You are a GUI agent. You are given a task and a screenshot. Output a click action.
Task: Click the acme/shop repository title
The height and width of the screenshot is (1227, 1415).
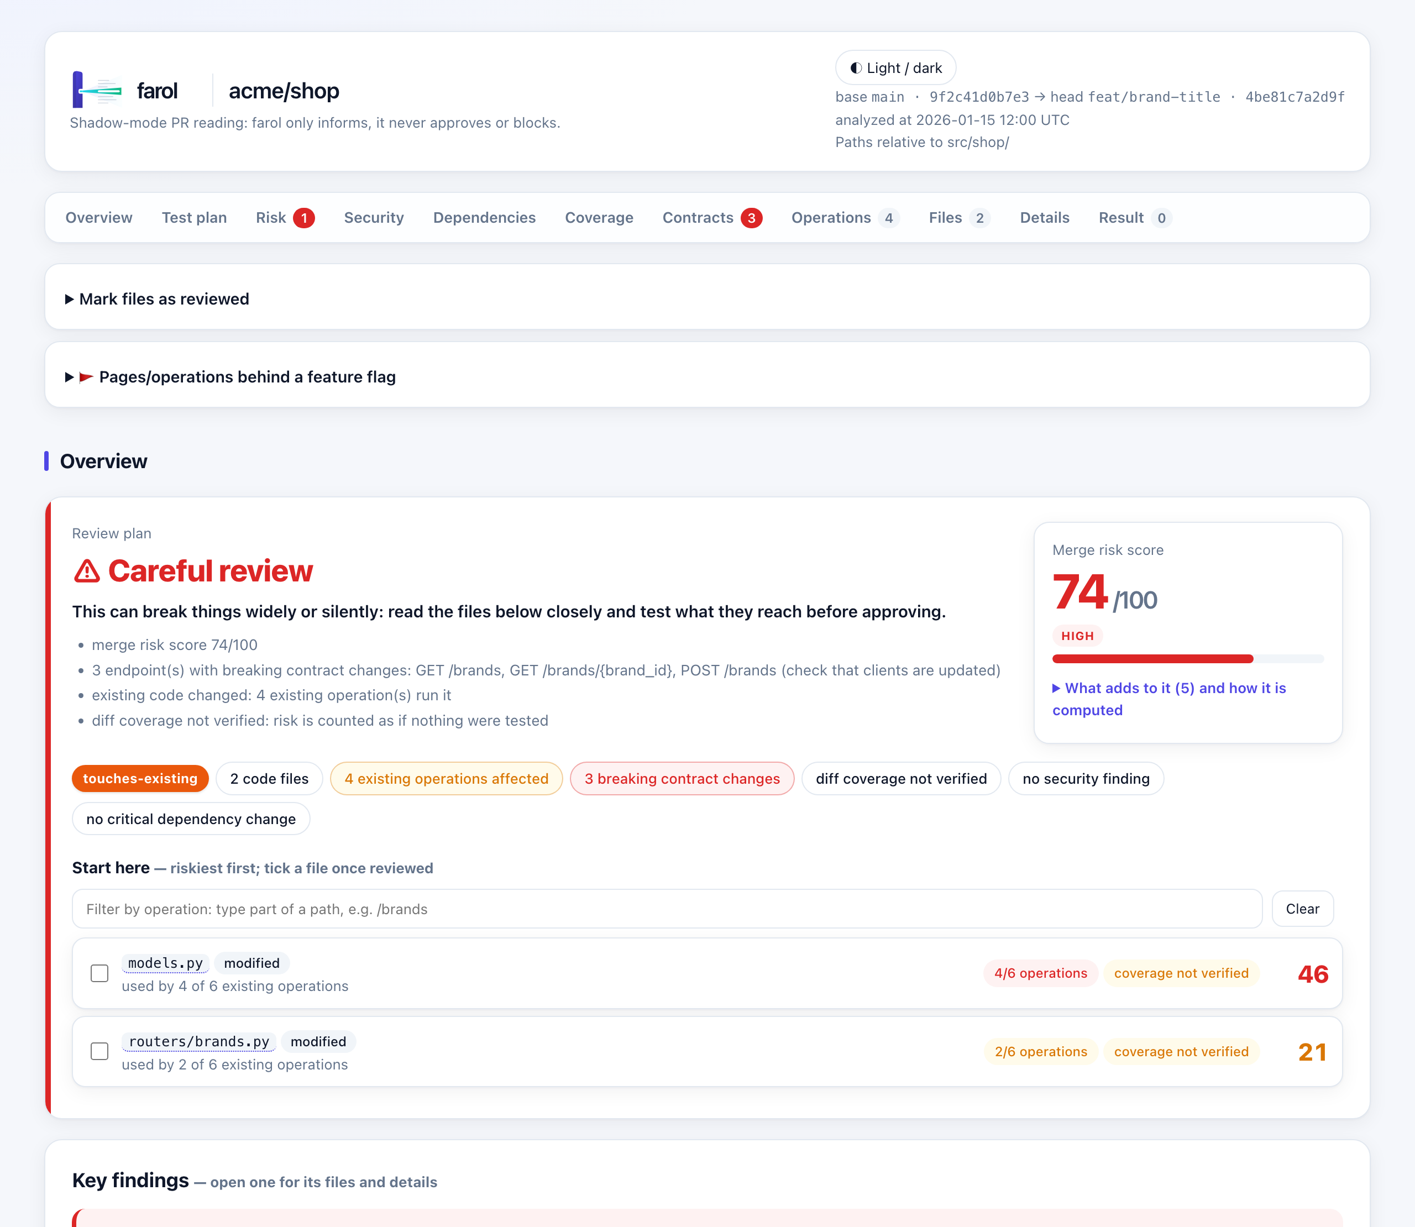[284, 91]
